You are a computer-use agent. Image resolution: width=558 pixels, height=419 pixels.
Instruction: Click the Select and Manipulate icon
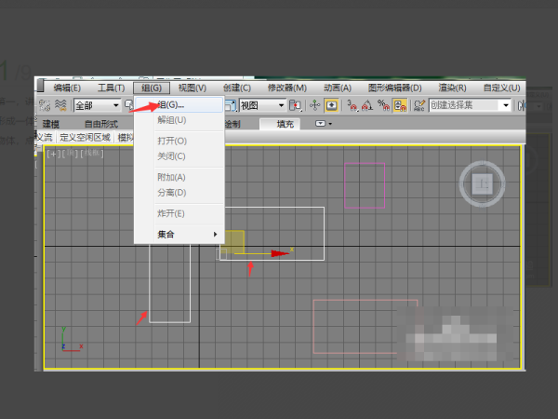[315, 105]
